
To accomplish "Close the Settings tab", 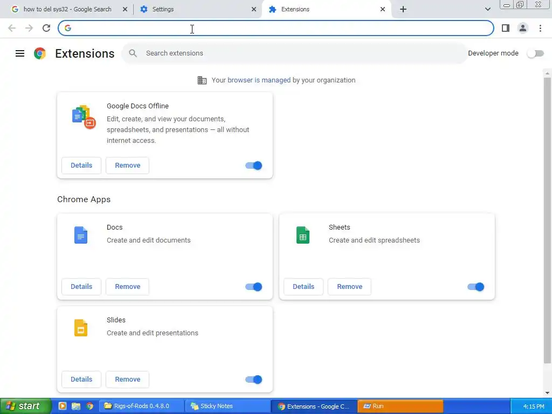I will pos(254,9).
